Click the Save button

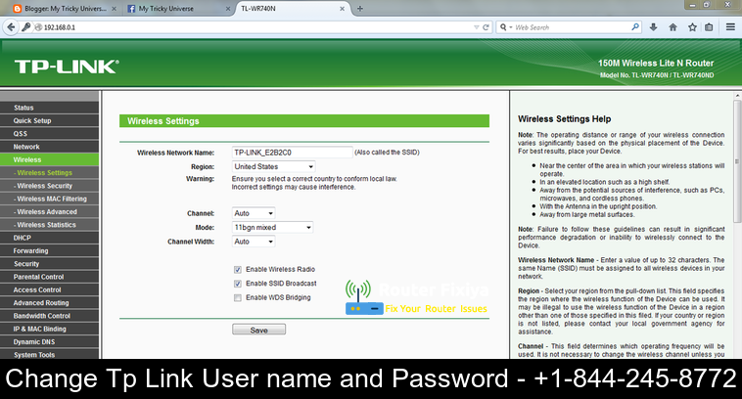[x=258, y=330]
